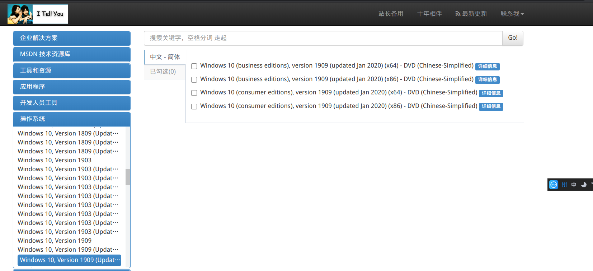Click the operating system list scrollbar thumb

point(128,177)
